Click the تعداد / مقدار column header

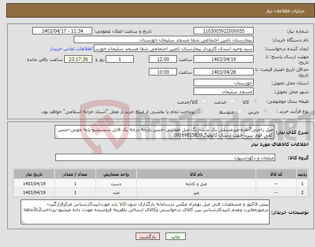click(75, 174)
